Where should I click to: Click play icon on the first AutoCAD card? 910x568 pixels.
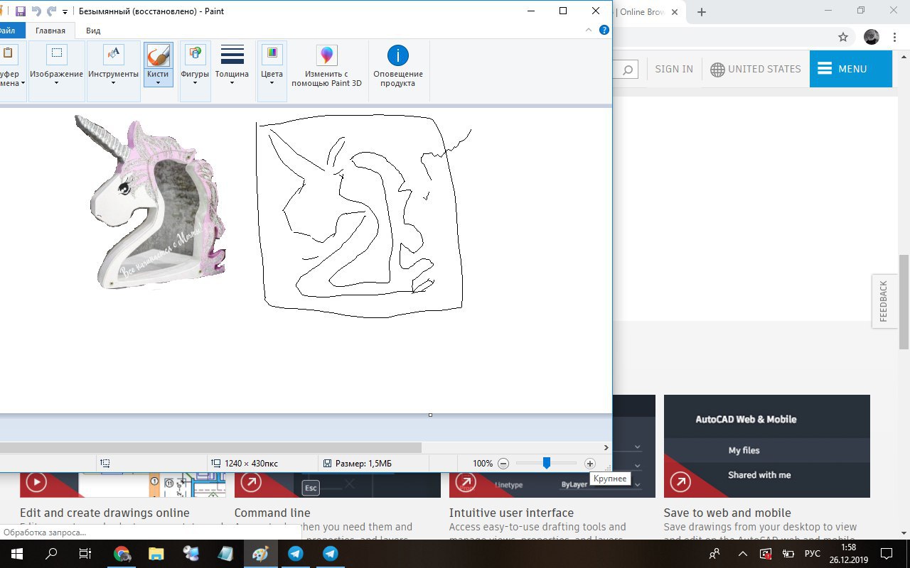coord(36,483)
